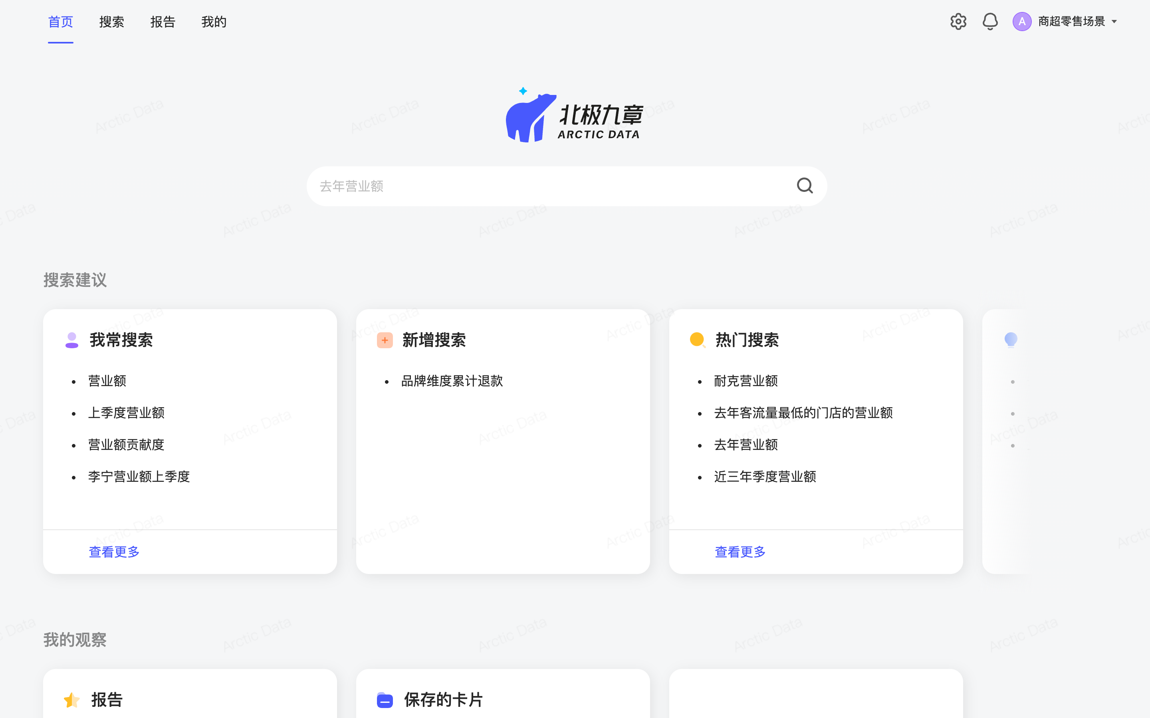1150x718 pixels.
Task: Select suggestion 李宁营业额上季度
Action: [139, 476]
